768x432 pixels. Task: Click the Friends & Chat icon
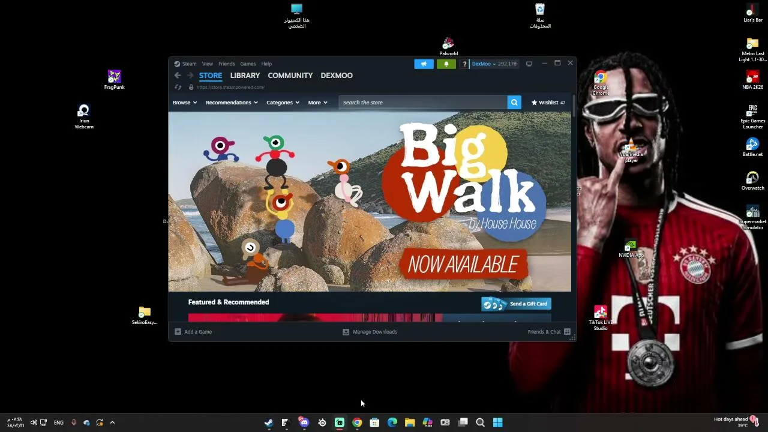[x=567, y=332]
